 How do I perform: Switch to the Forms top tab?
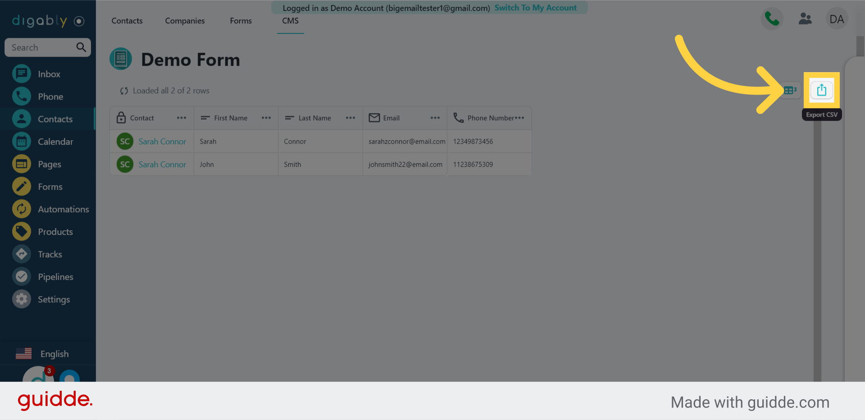pyautogui.click(x=241, y=21)
